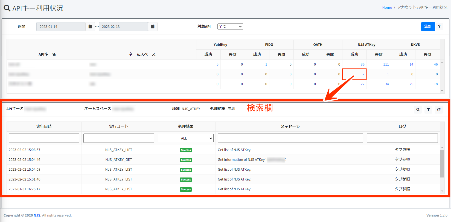
Task: Click DKVS failure count 46
Action: pos(436,64)
